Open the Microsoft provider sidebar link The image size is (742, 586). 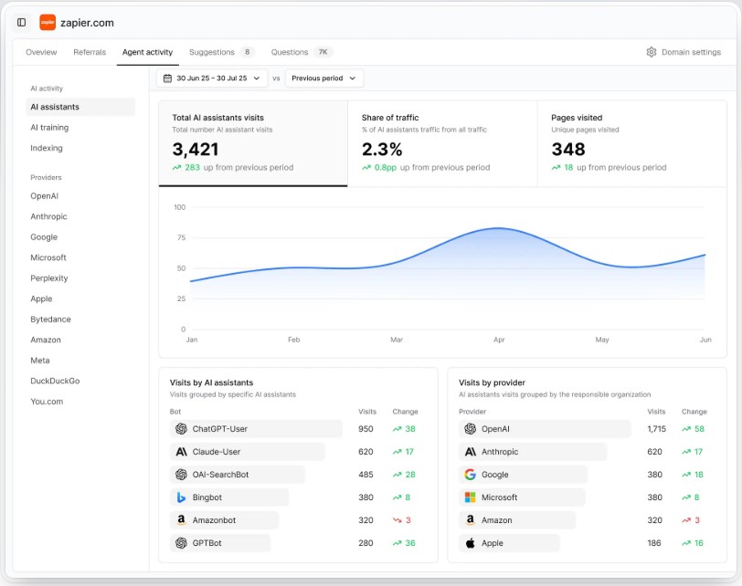point(48,257)
